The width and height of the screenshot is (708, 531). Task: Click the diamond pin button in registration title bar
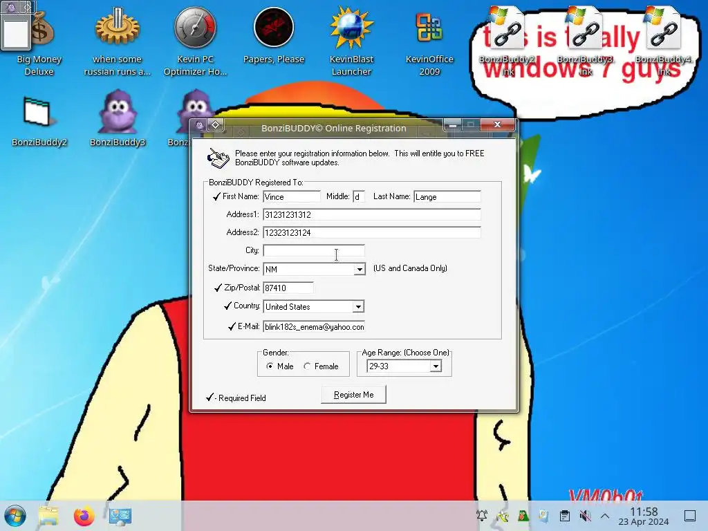[216, 125]
